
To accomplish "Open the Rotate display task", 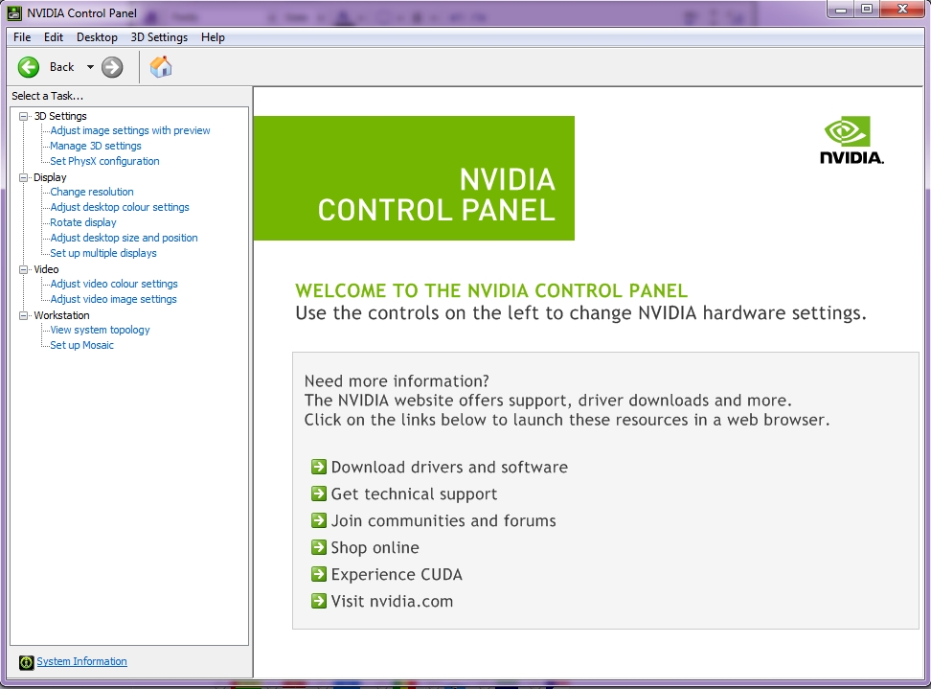I will click(83, 222).
